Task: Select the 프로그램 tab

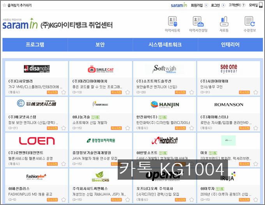Action: coord(35,44)
